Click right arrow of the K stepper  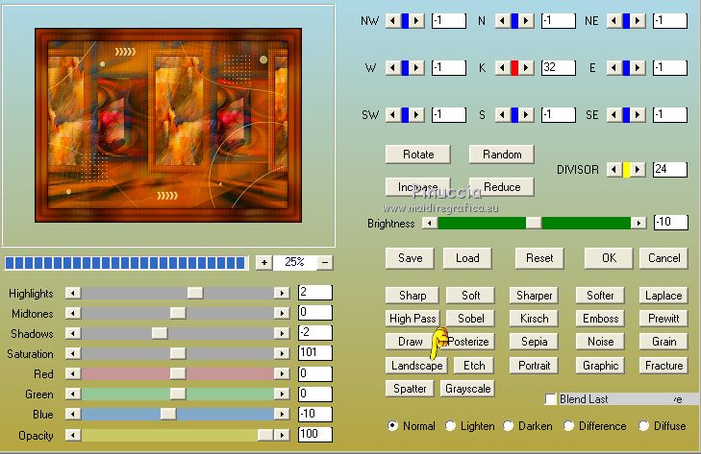(528, 67)
